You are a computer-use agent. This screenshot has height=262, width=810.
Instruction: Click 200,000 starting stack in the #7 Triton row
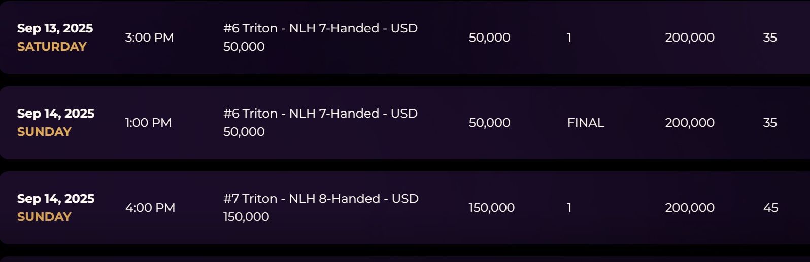pos(690,208)
